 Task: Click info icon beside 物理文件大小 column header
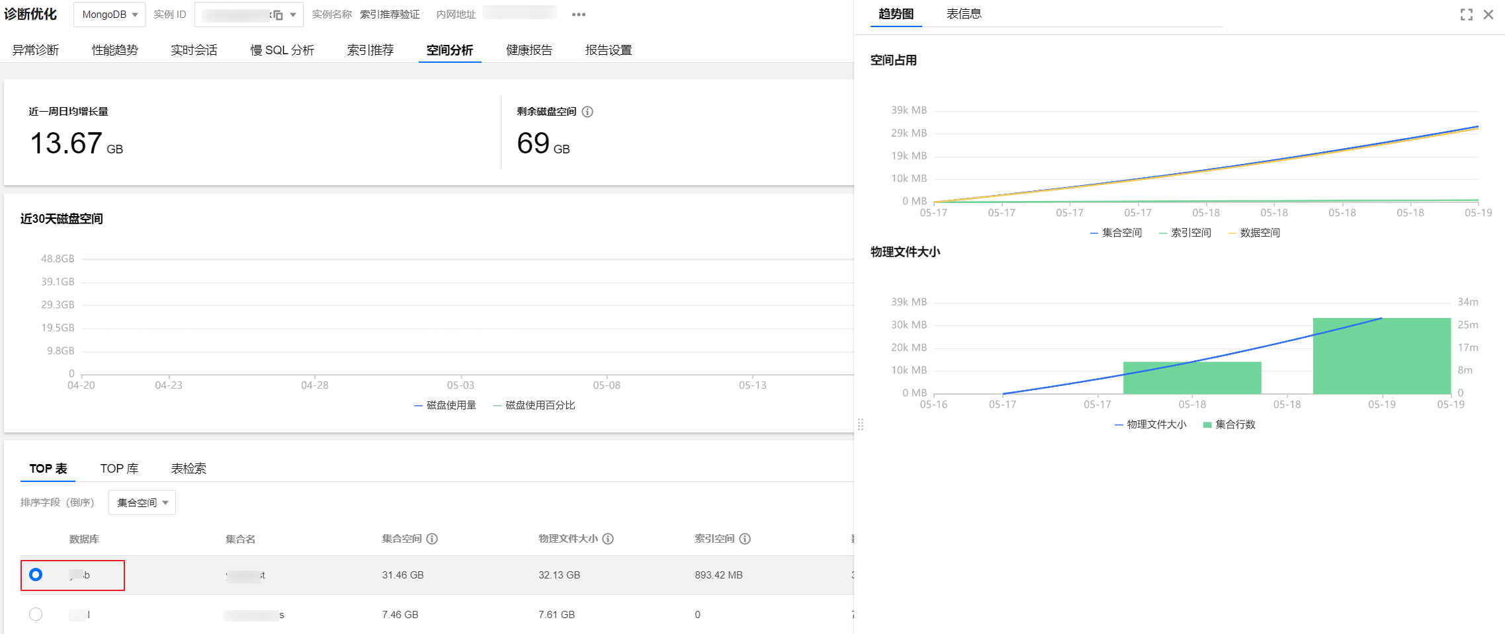pyautogui.click(x=608, y=539)
